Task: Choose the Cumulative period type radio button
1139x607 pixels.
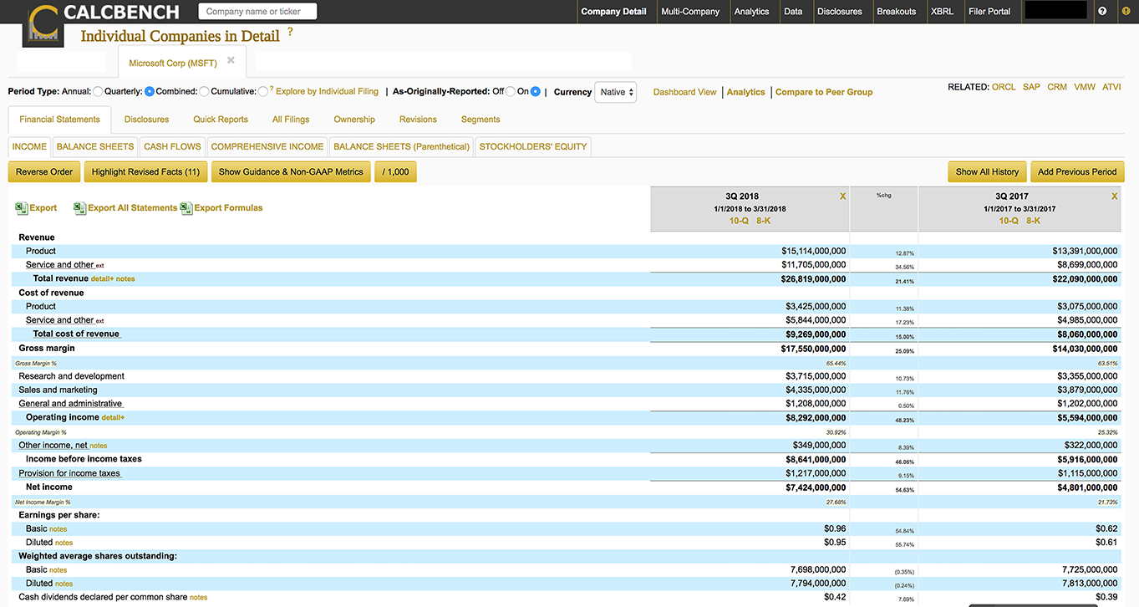Action: pos(263,92)
